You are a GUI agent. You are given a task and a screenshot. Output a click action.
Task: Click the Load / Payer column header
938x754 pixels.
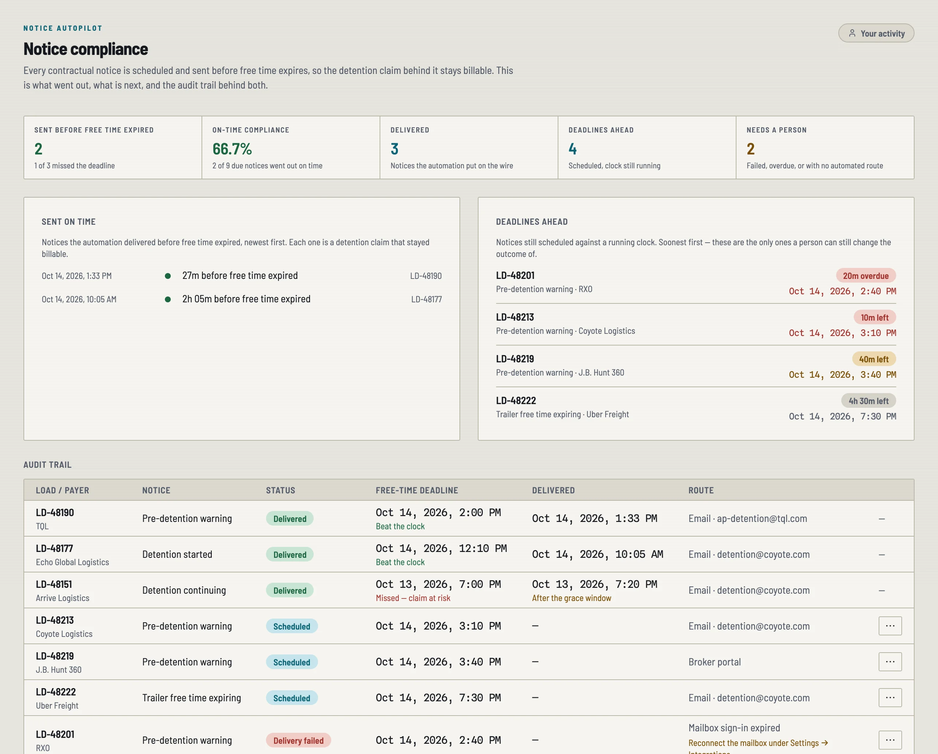click(62, 490)
